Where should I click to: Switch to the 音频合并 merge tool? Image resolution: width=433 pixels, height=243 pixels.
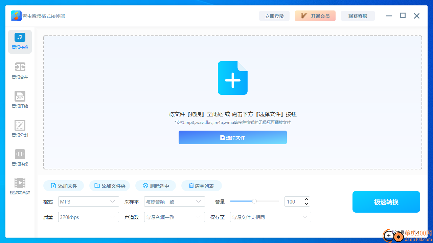[20, 71]
